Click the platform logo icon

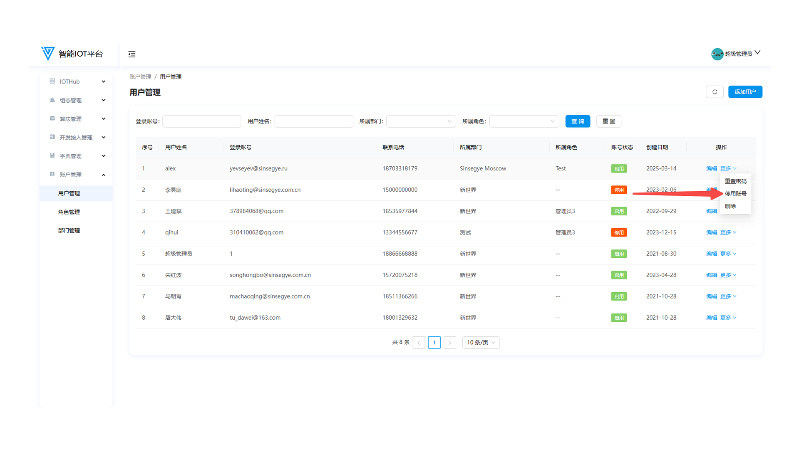pos(48,54)
